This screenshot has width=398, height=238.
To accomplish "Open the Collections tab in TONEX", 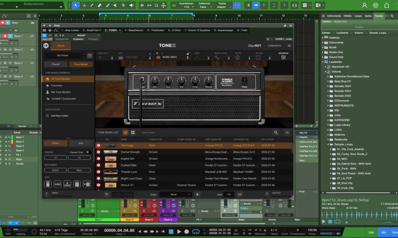I will (274, 45).
